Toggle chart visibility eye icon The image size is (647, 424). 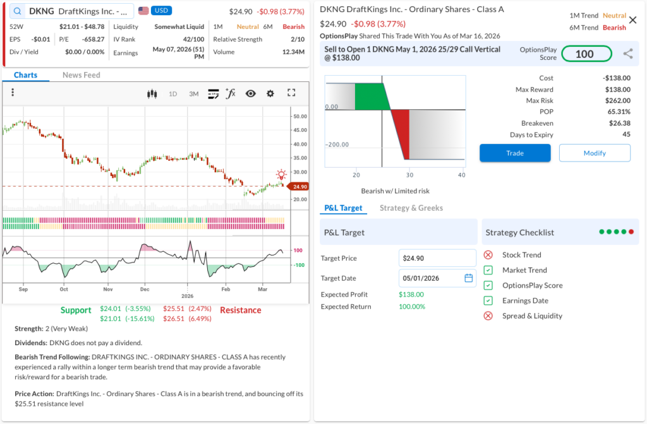(x=251, y=93)
